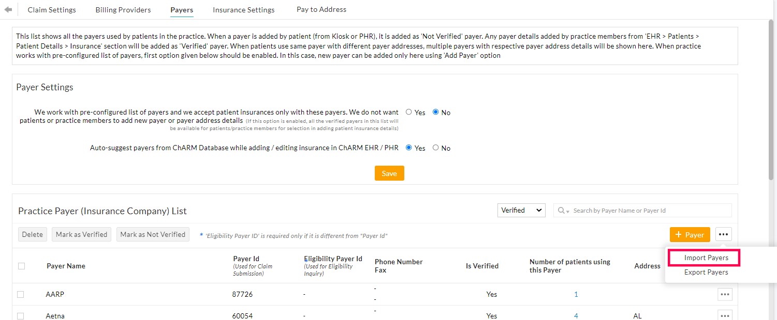Select Export Payers from the menu
The image size is (777, 320).
[706, 272]
